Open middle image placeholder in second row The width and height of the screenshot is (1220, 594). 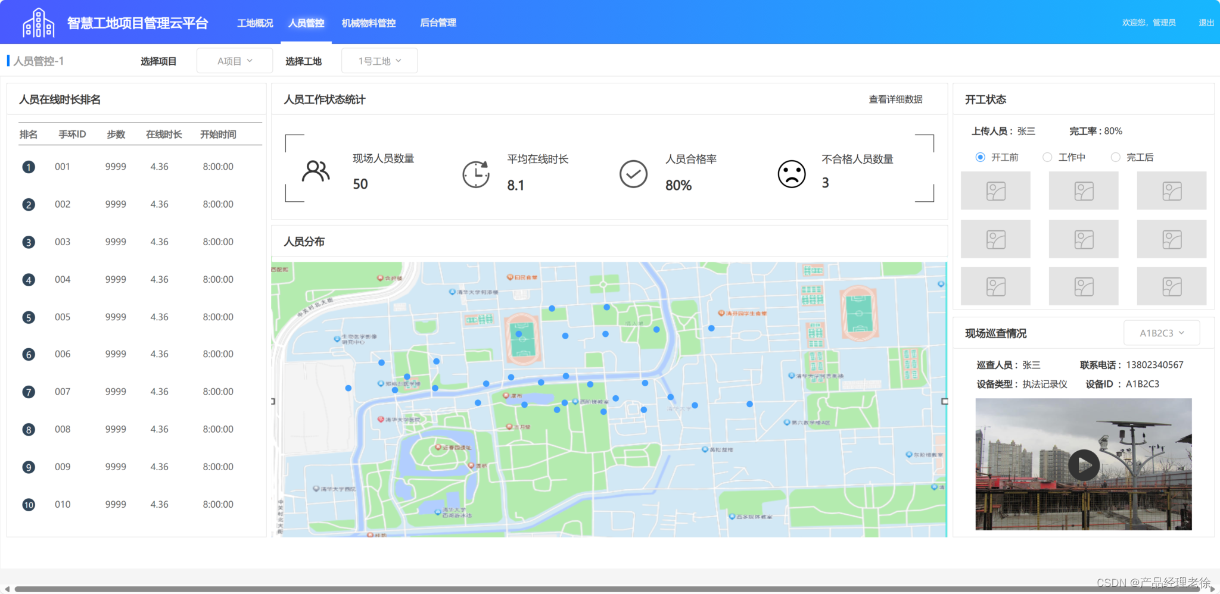point(1084,239)
